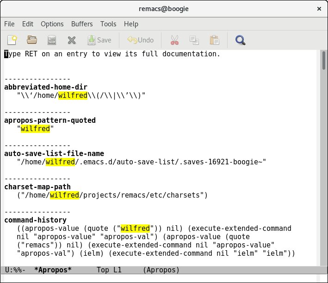Click the *Apropos* buffer name in mode line
Image resolution: width=328 pixels, height=283 pixels.
point(53,270)
